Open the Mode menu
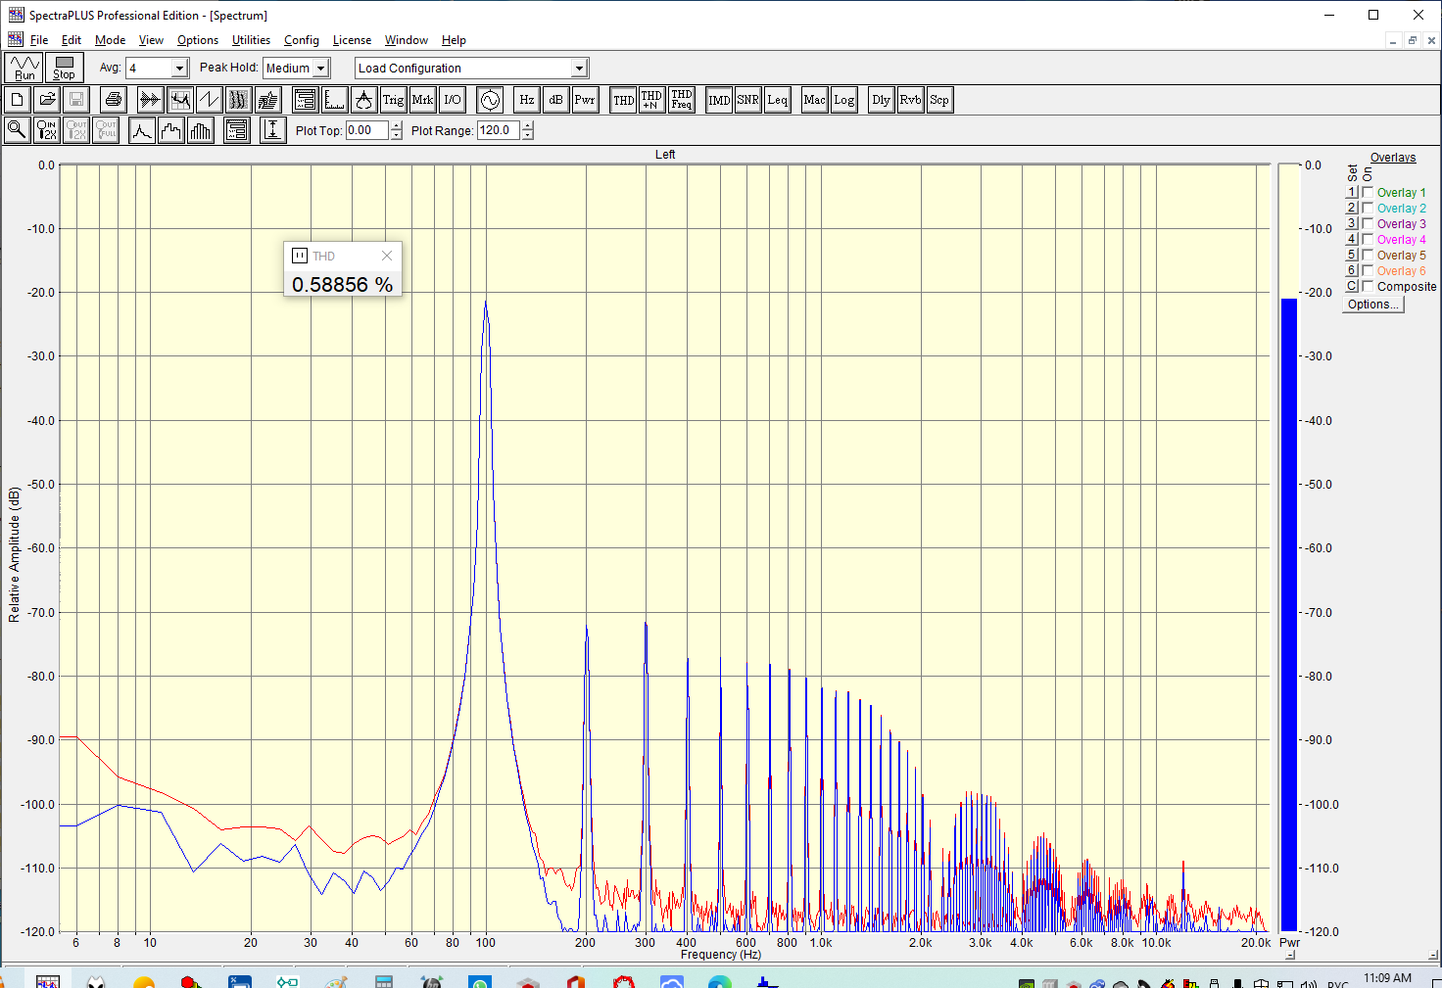 (110, 40)
